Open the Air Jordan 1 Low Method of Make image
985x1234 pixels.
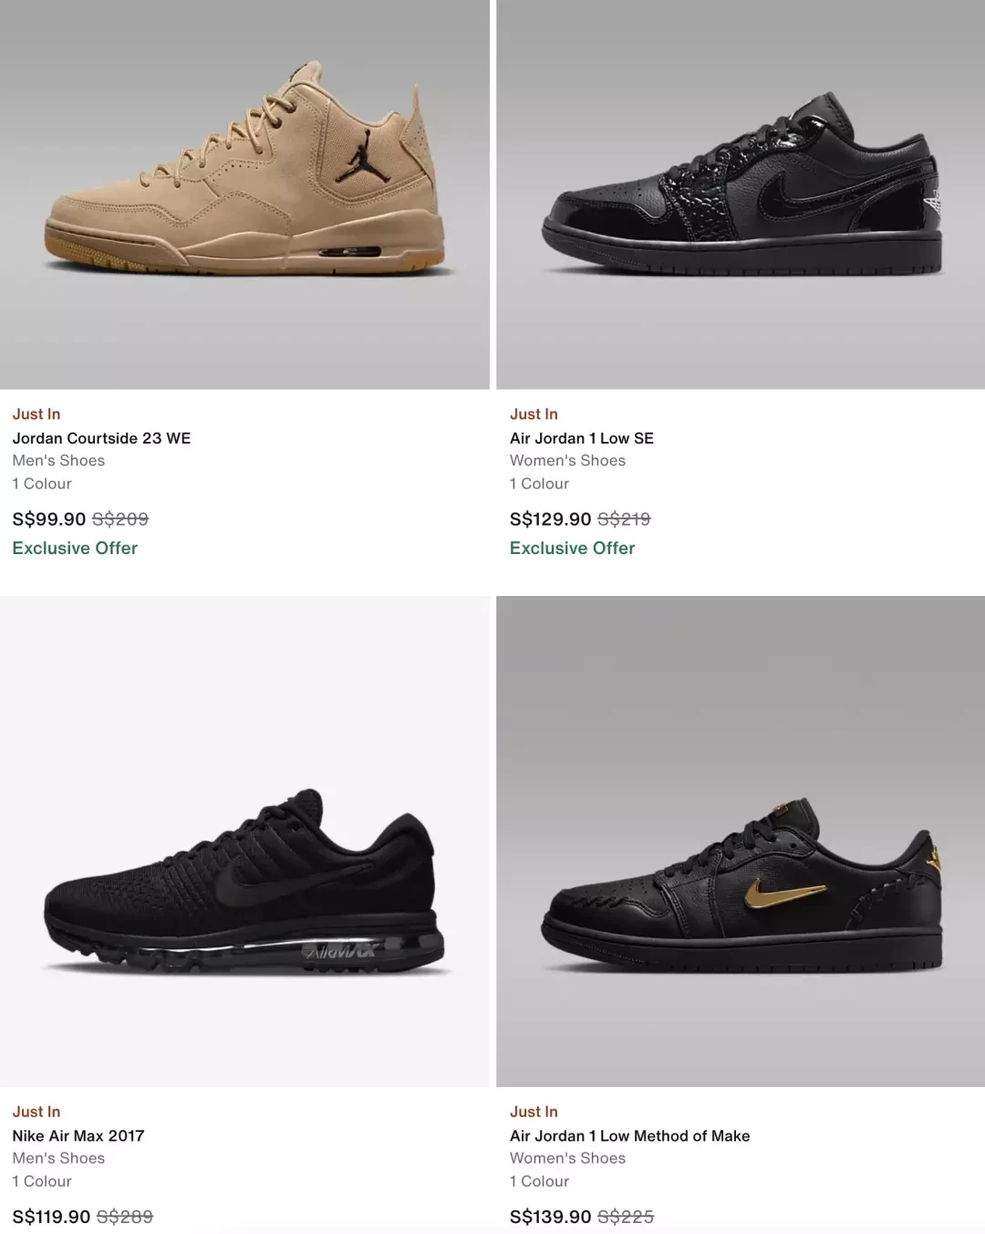pyautogui.click(x=741, y=841)
